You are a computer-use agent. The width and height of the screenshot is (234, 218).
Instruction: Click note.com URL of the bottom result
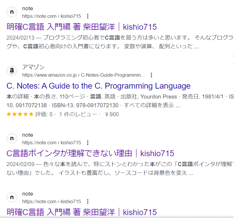tap(52, 201)
